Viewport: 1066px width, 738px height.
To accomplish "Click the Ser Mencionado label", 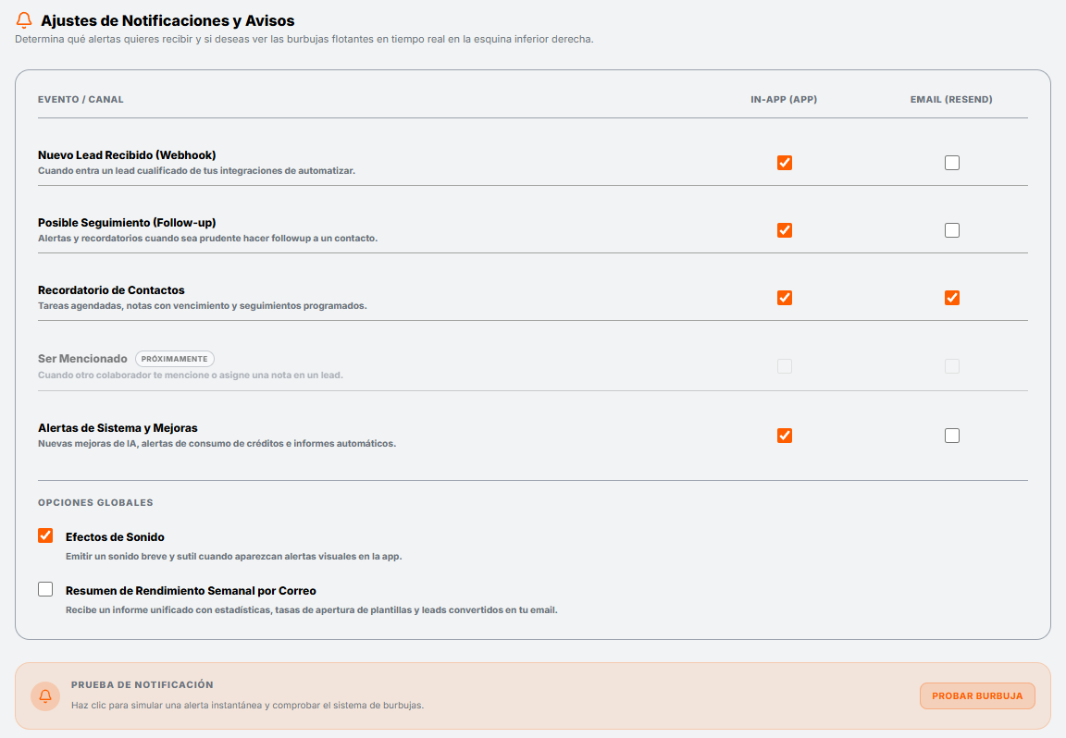I will [x=83, y=359].
